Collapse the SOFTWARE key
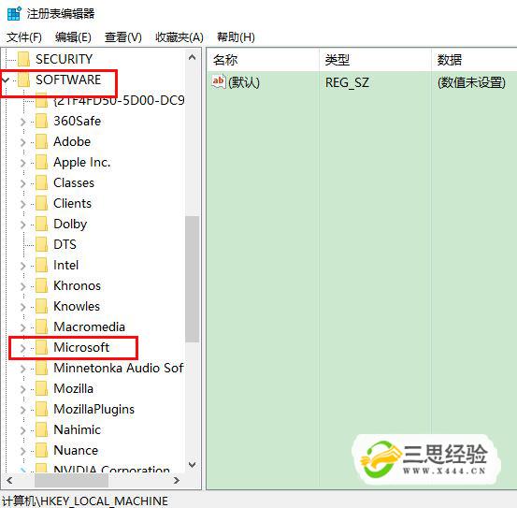517x508 pixels. tap(6, 80)
